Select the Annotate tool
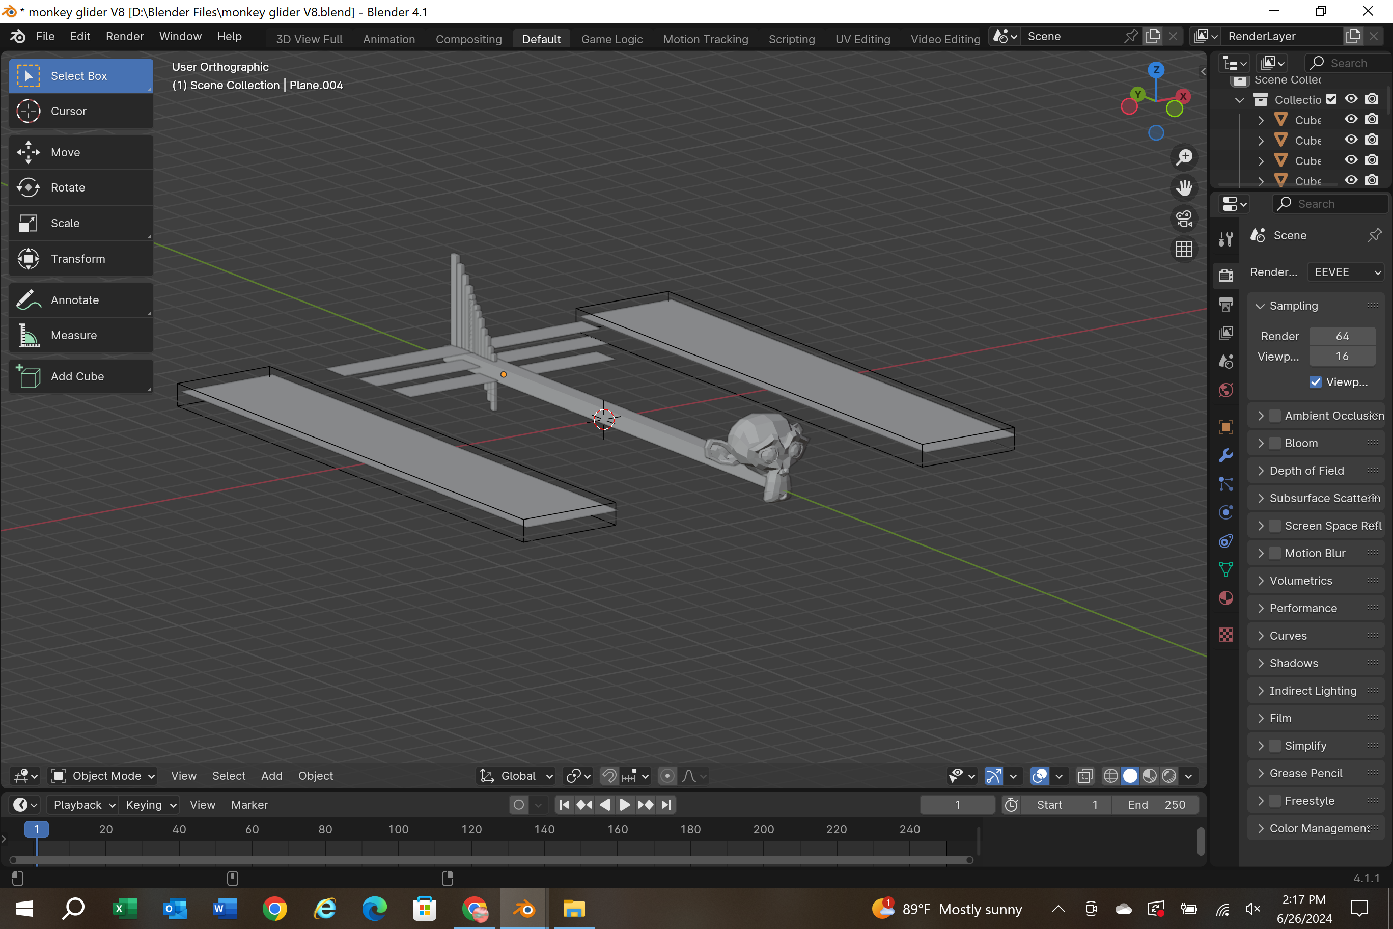Viewport: 1393px width, 929px height. pyautogui.click(x=81, y=300)
